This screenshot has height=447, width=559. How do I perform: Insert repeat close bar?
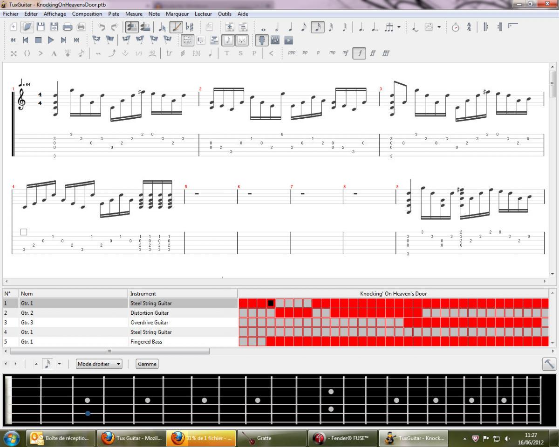499,27
